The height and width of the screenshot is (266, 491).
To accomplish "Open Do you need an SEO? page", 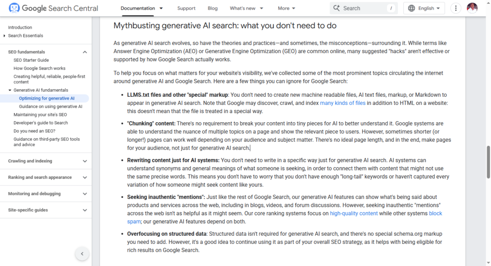I will tap(35, 131).
